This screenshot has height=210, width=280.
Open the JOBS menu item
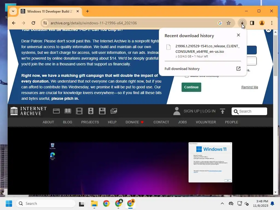tap(182, 122)
